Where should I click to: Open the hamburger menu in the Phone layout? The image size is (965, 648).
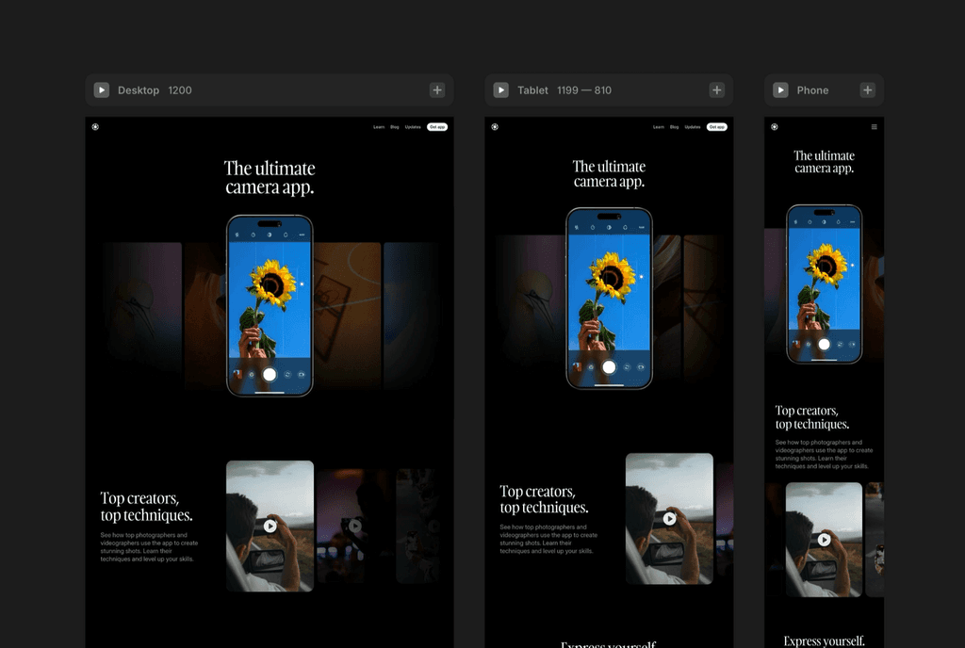(x=875, y=127)
